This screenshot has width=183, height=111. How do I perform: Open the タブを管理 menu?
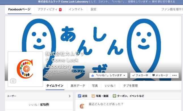131,86
